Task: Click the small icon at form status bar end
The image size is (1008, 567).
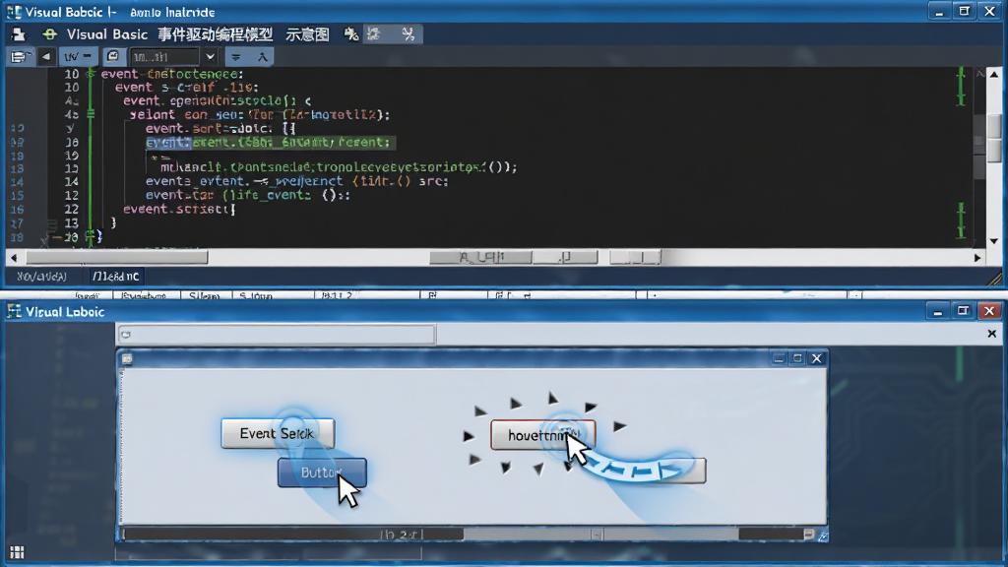Action: (809, 535)
